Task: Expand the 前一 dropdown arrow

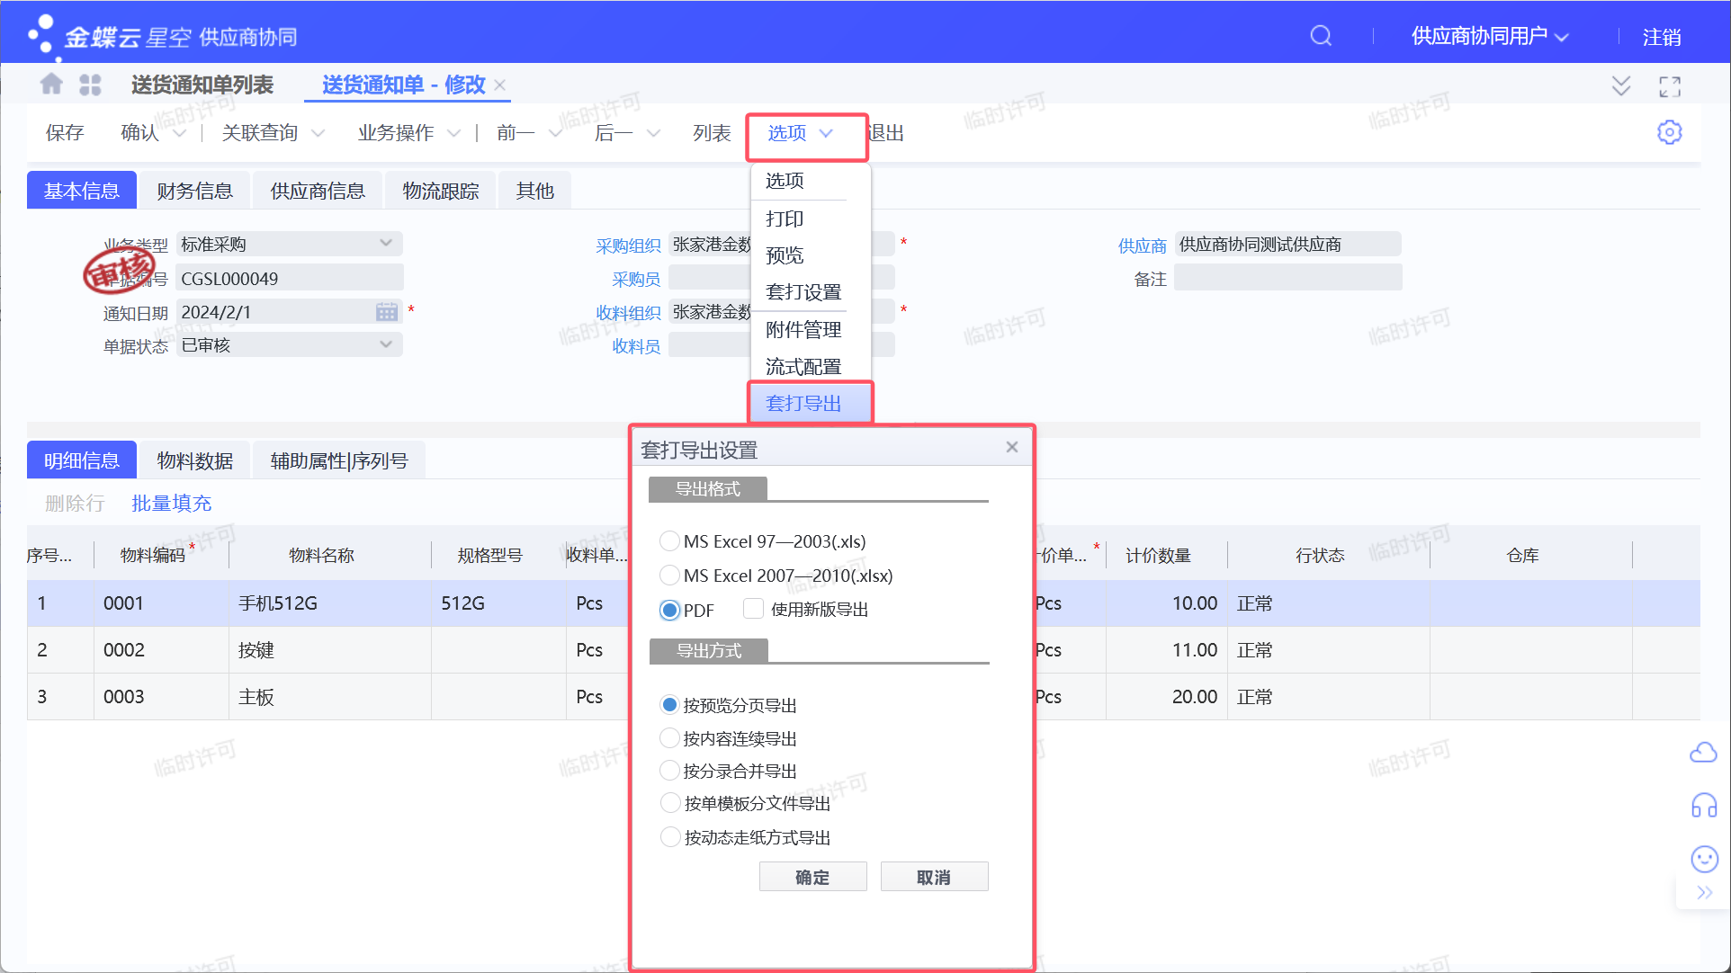Action: coord(555,133)
